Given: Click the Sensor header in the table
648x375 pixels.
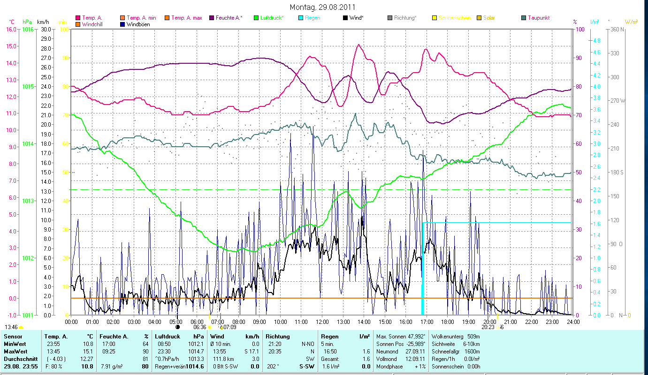Looking at the screenshot, I should click(13, 337).
